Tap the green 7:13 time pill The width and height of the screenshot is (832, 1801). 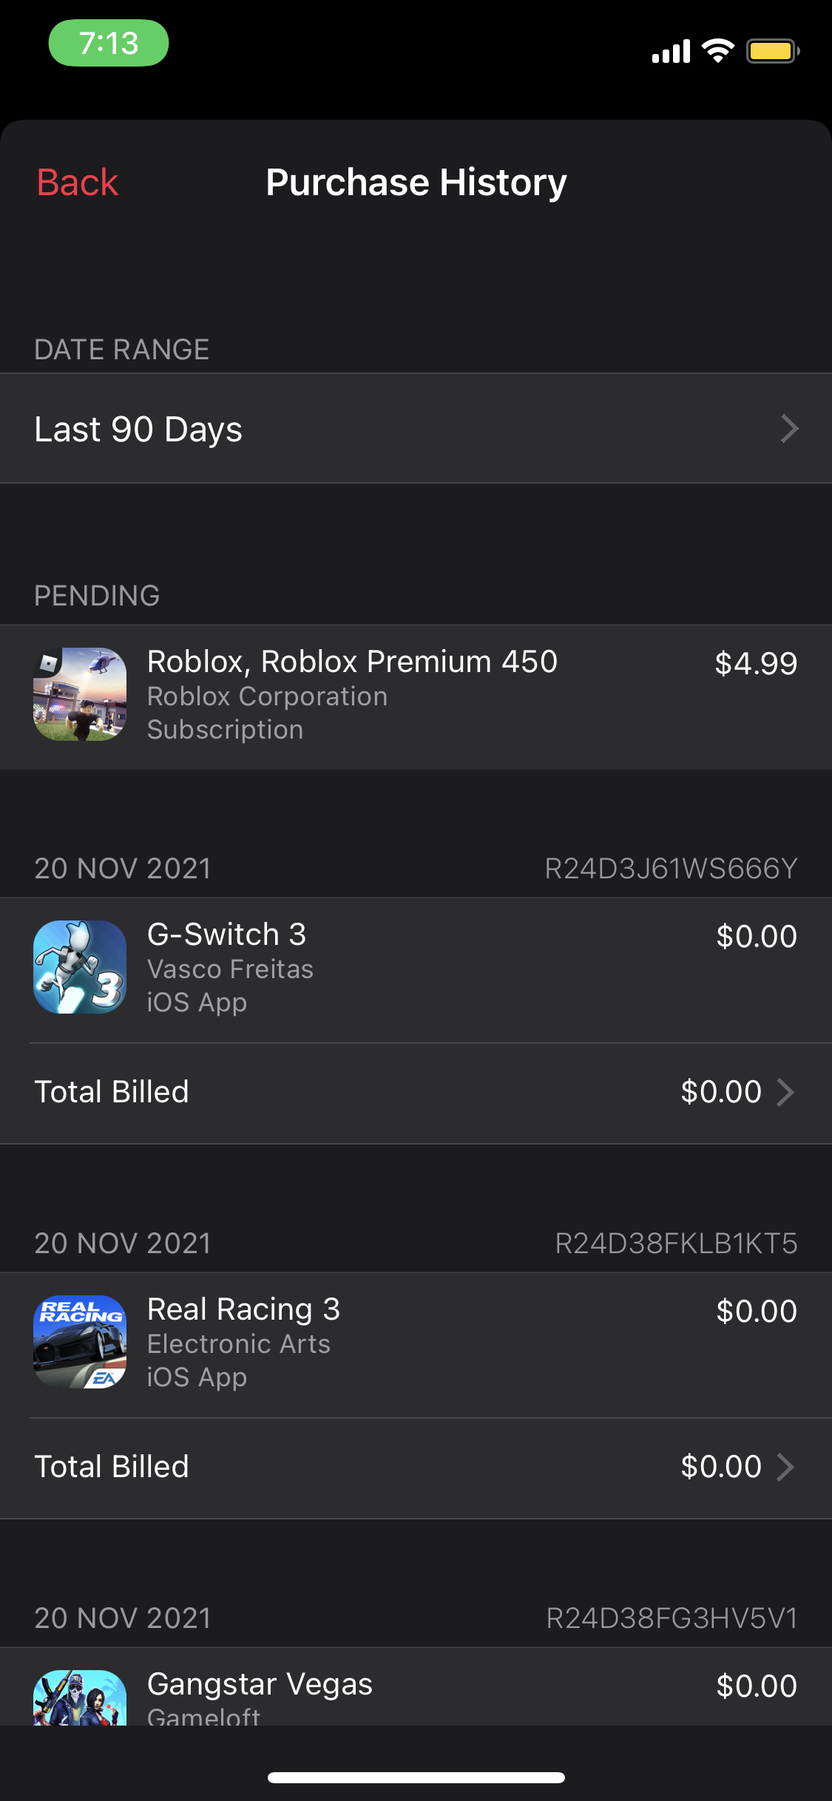109,43
